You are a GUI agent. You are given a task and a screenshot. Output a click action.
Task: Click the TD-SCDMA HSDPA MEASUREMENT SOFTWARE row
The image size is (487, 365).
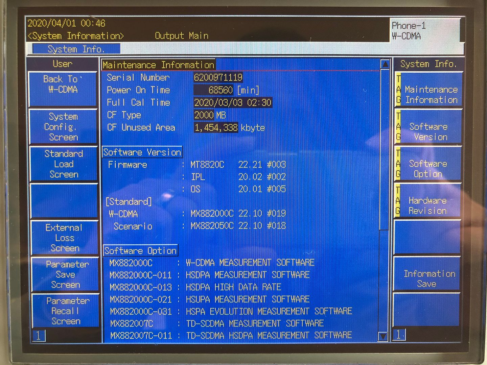[x=231, y=335]
